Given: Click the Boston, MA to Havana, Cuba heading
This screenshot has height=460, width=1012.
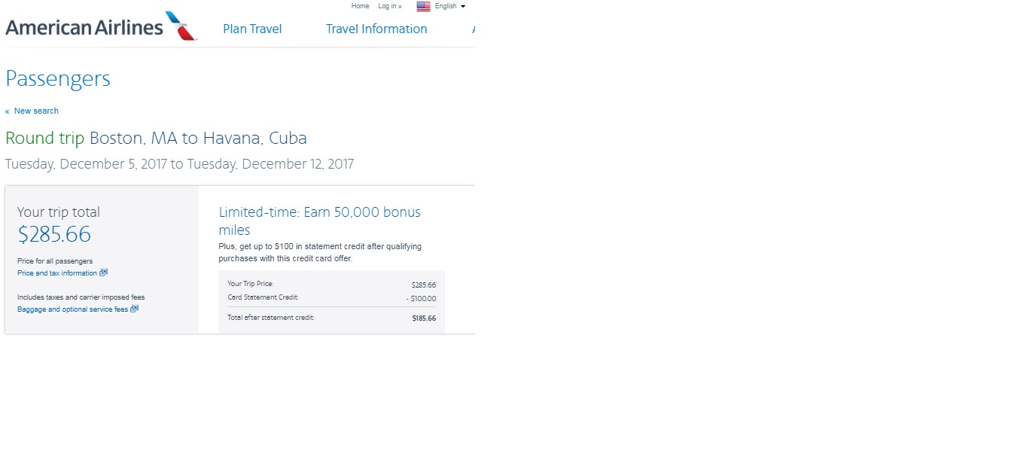Looking at the screenshot, I should [198, 139].
